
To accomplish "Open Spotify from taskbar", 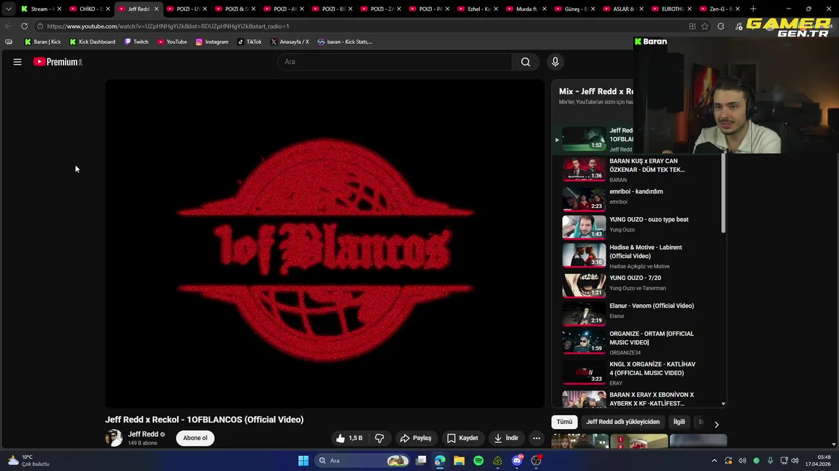I will point(478,461).
